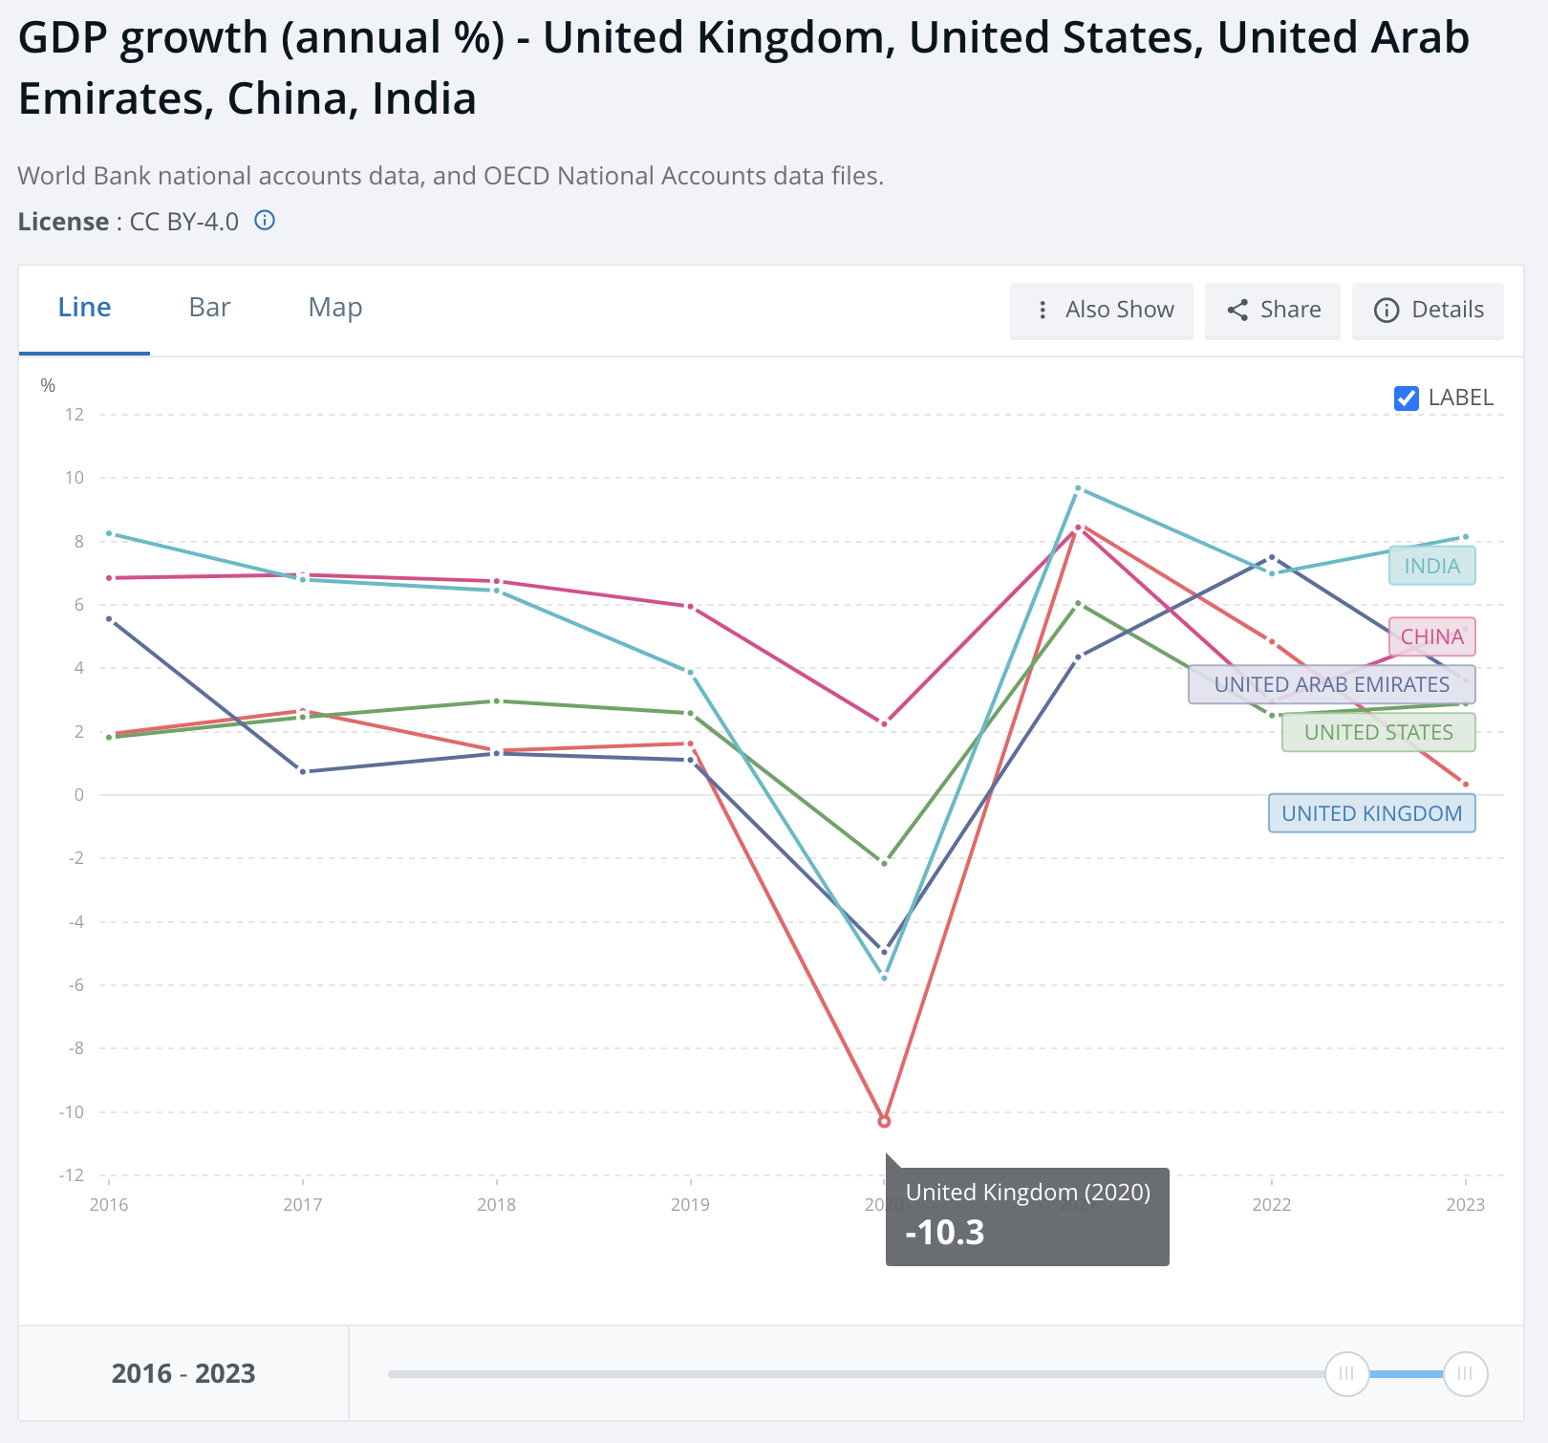Select the Line chart tab

[84, 307]
